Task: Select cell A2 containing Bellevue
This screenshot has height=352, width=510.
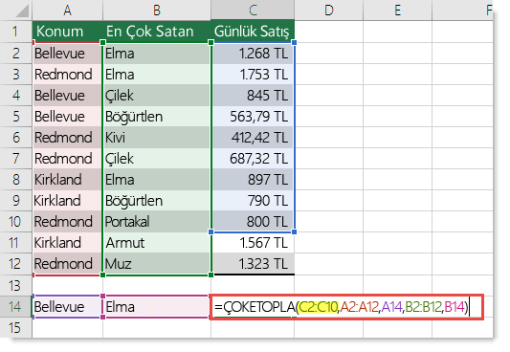Action: tap(67, 54)
